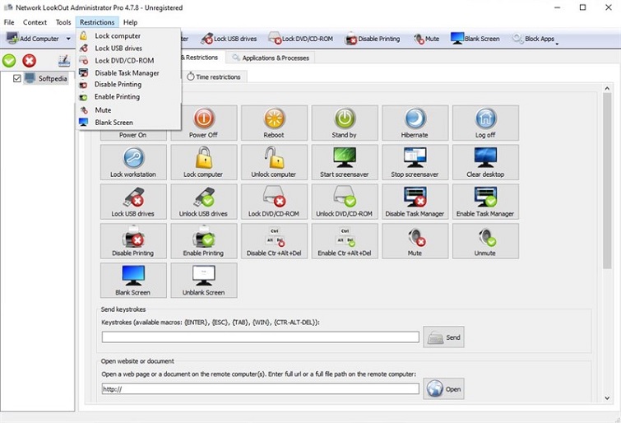621x423 pixels.
Task: Click the Open website button
Action: coord(444,388)
